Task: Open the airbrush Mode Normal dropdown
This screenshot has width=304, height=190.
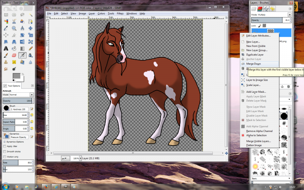Action: [x=22, y=95]
